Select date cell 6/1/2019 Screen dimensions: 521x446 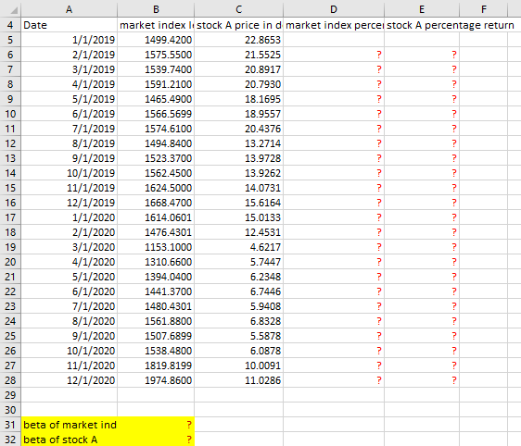click(x=69, y=114)
